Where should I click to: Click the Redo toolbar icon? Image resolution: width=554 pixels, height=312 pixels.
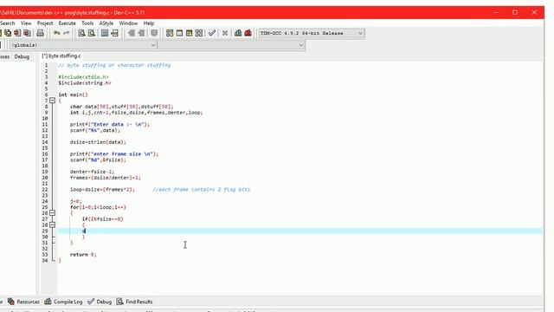click(66, 33)
